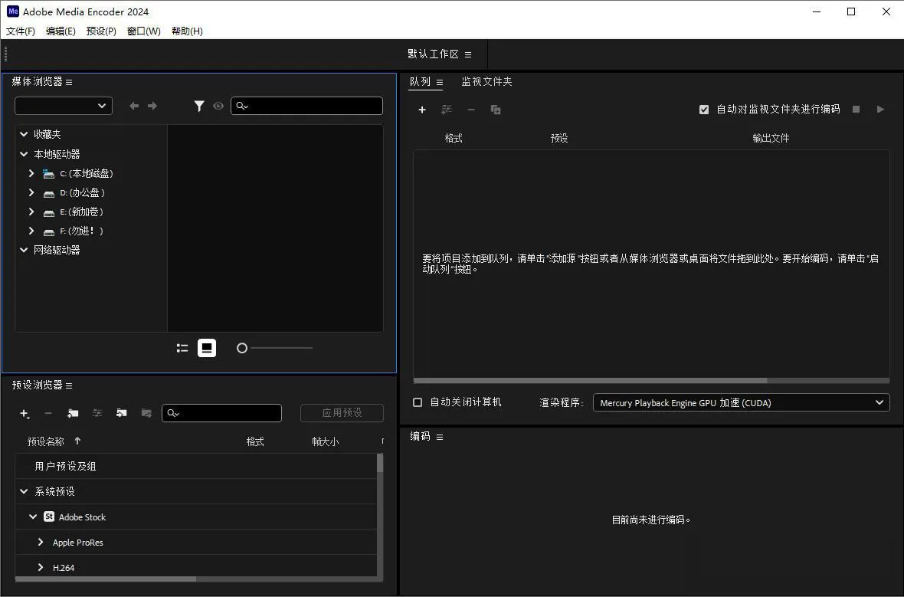Click the Start Queue play button

880,110
